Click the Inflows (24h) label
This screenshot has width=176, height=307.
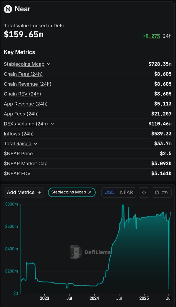pyautogui.click(x=19, y=134)
